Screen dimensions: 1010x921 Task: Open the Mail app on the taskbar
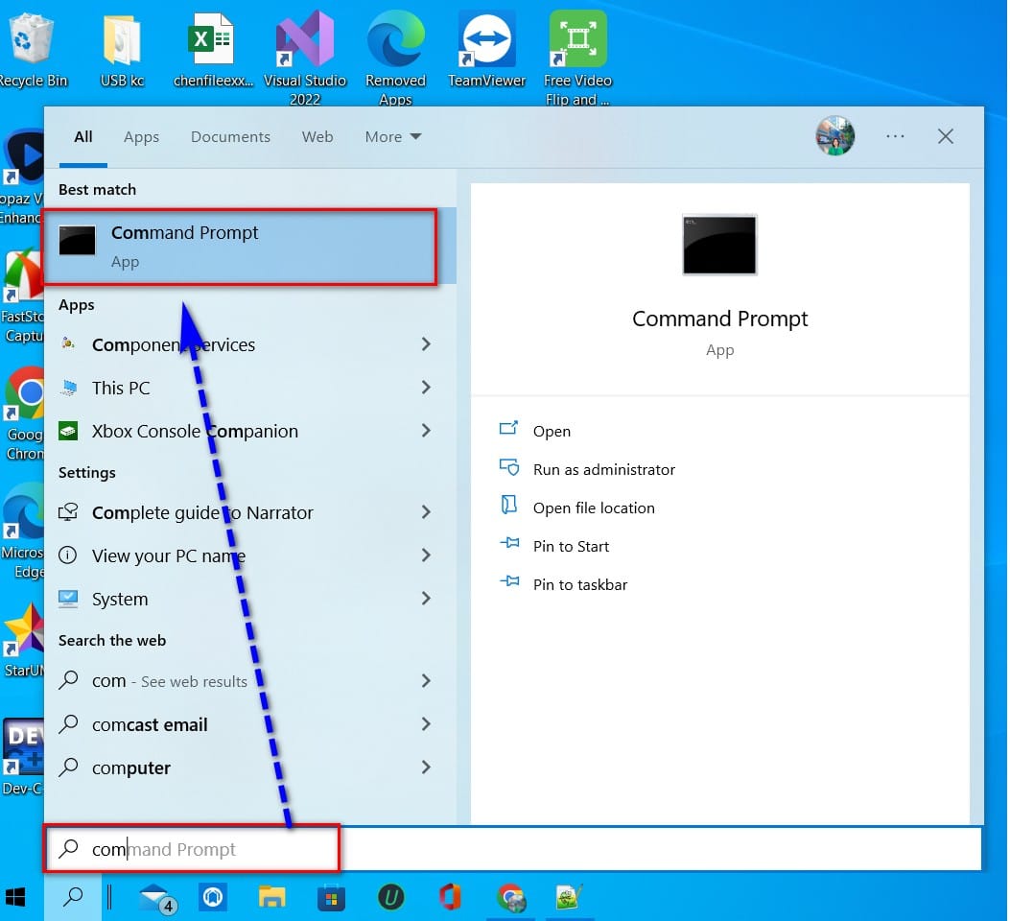click(156, 898)
